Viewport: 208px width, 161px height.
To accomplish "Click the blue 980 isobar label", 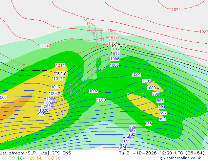I will [129, 138].
